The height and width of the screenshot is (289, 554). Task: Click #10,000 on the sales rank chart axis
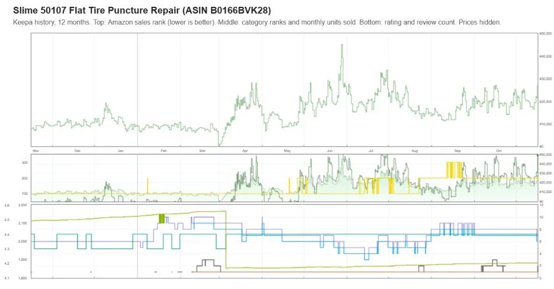[x=546, y=124]
